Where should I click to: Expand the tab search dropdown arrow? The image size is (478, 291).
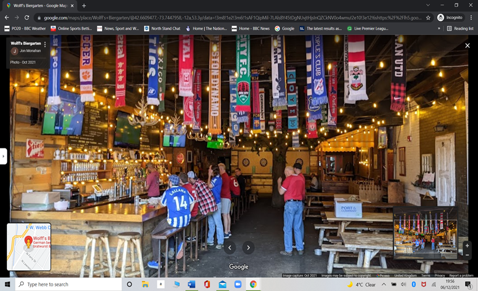(x=428, y=5)
